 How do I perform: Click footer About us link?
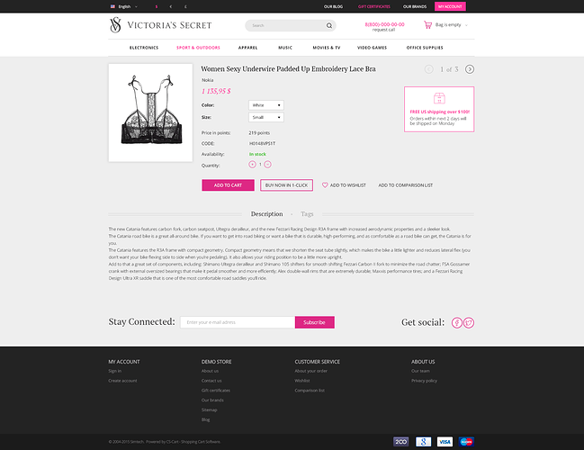pos(210,371)
